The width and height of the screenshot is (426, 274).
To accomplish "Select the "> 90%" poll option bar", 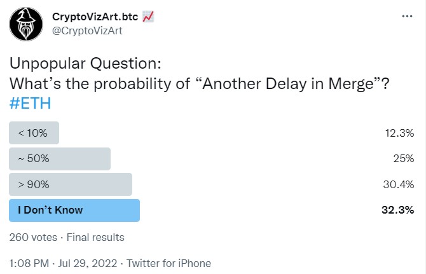I will coord(70,184).
